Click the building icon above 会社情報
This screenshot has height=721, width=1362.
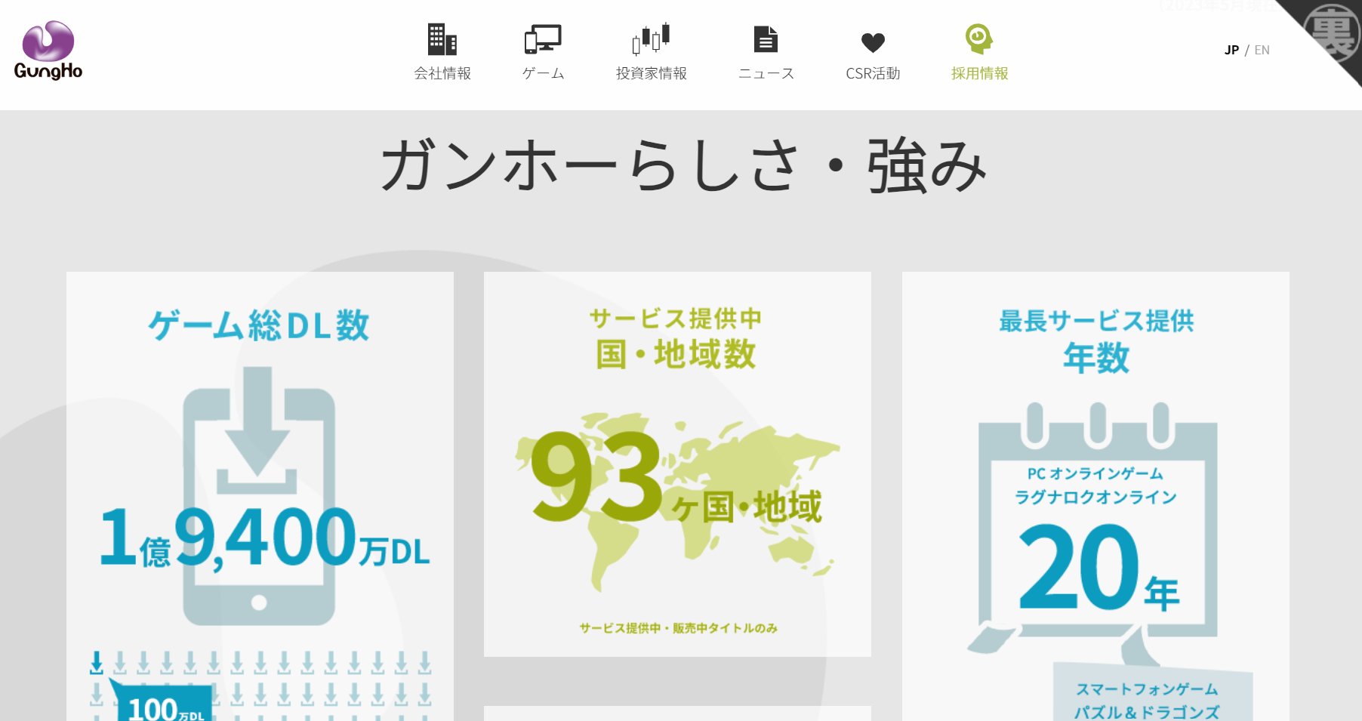[442, 39]
